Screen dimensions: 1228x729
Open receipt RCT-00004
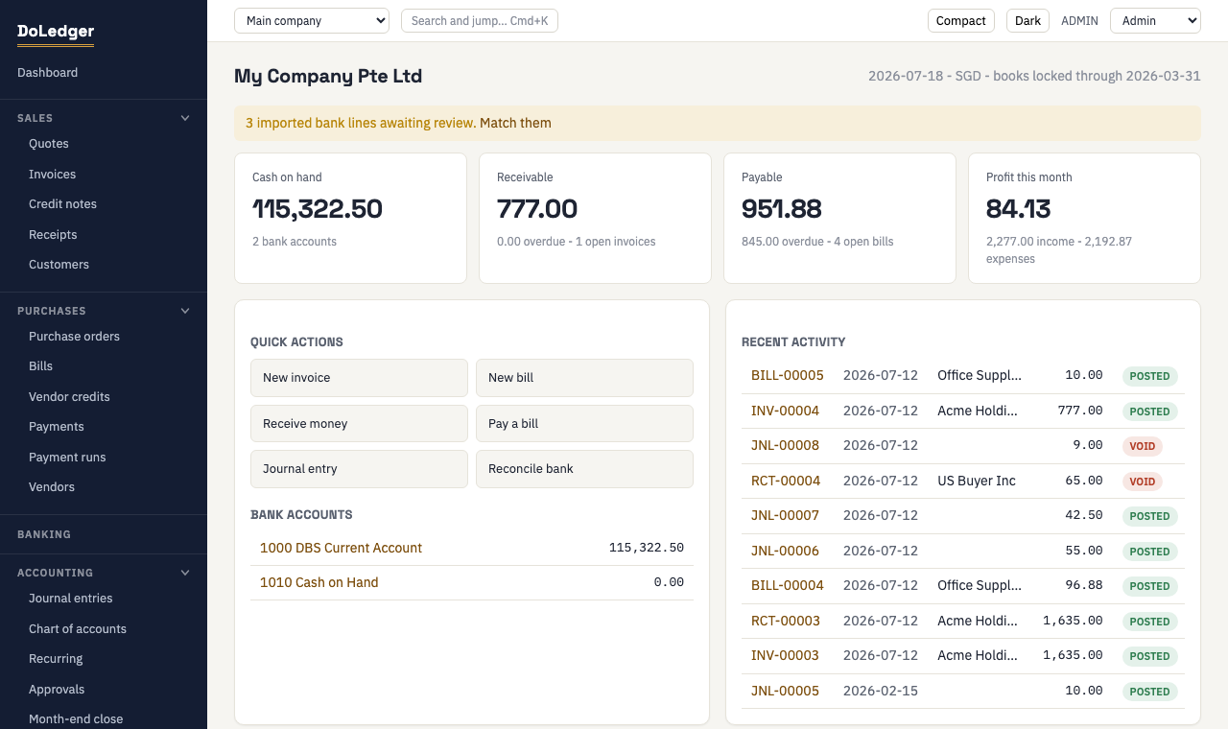[786, 481]
